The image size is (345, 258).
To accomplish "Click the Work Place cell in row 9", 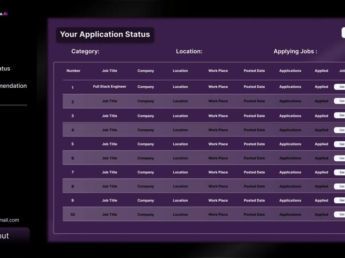I will [218, 200].
